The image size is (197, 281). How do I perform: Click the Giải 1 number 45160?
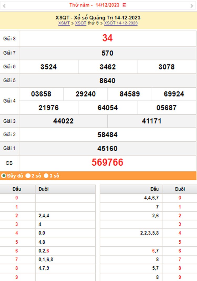coord(107,148)
